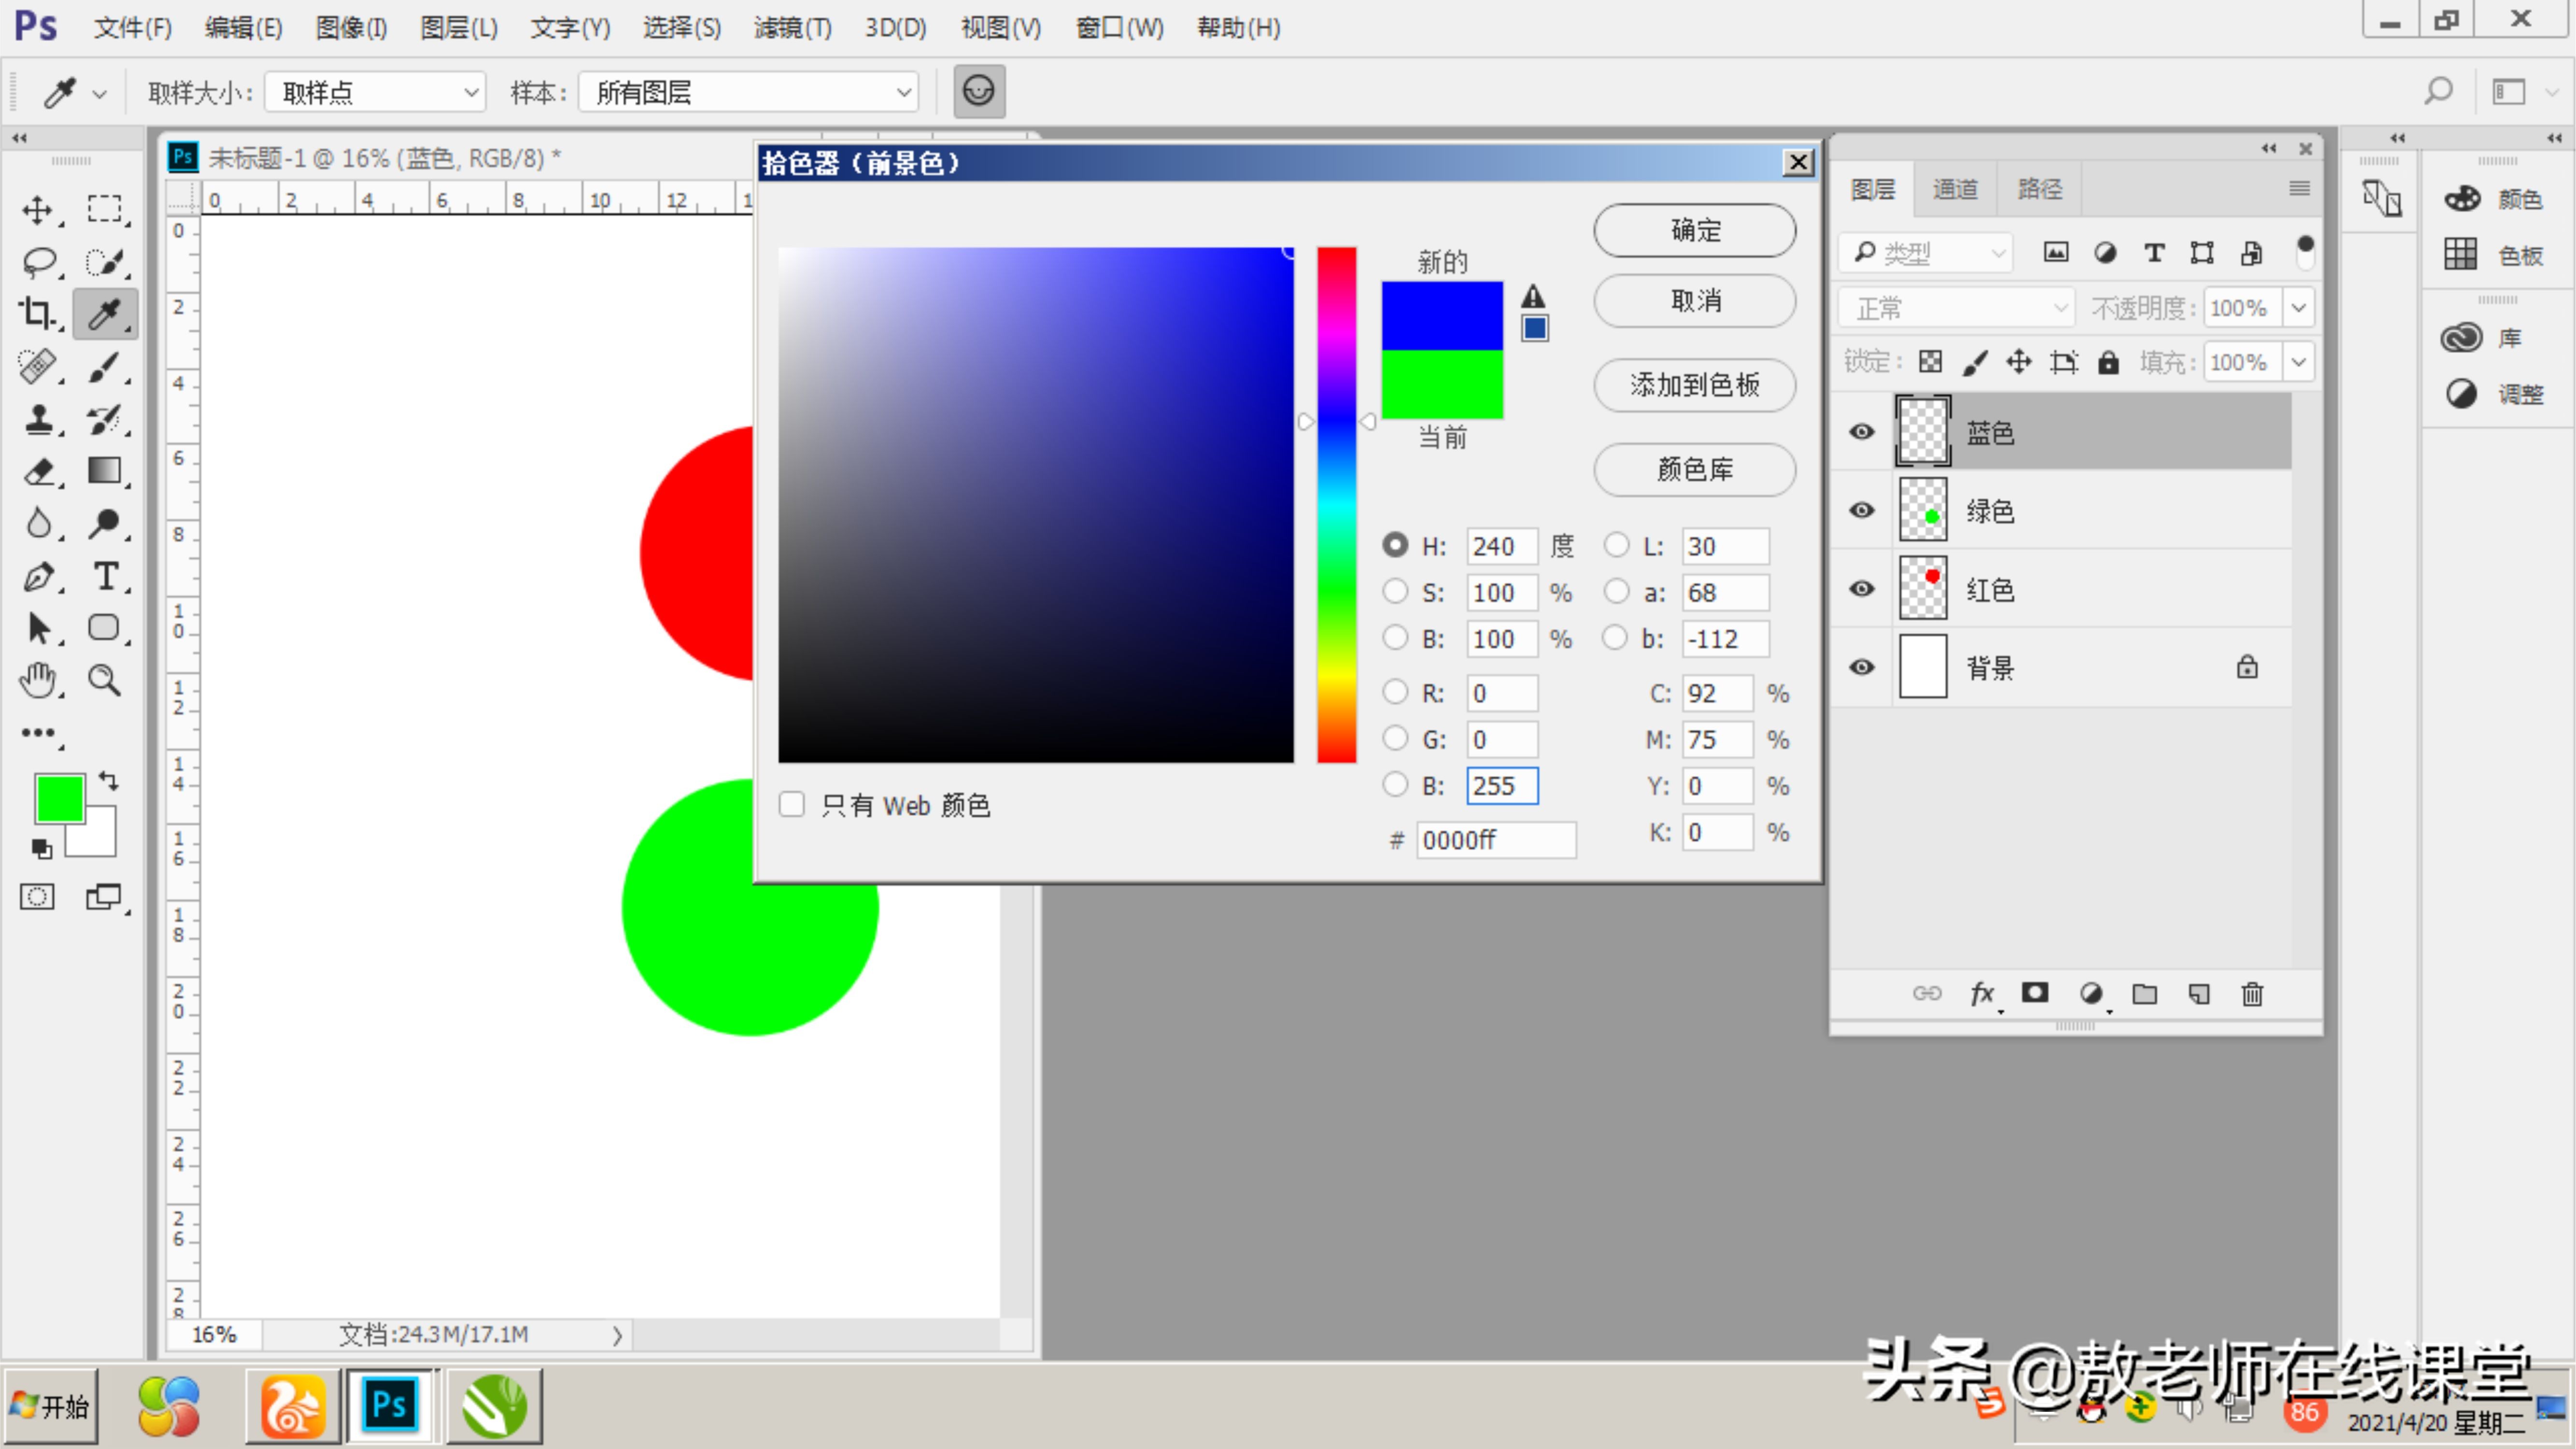
Task: Enable the 只有 Web 颜色 checkbox
Action: [x=792, y=804]
